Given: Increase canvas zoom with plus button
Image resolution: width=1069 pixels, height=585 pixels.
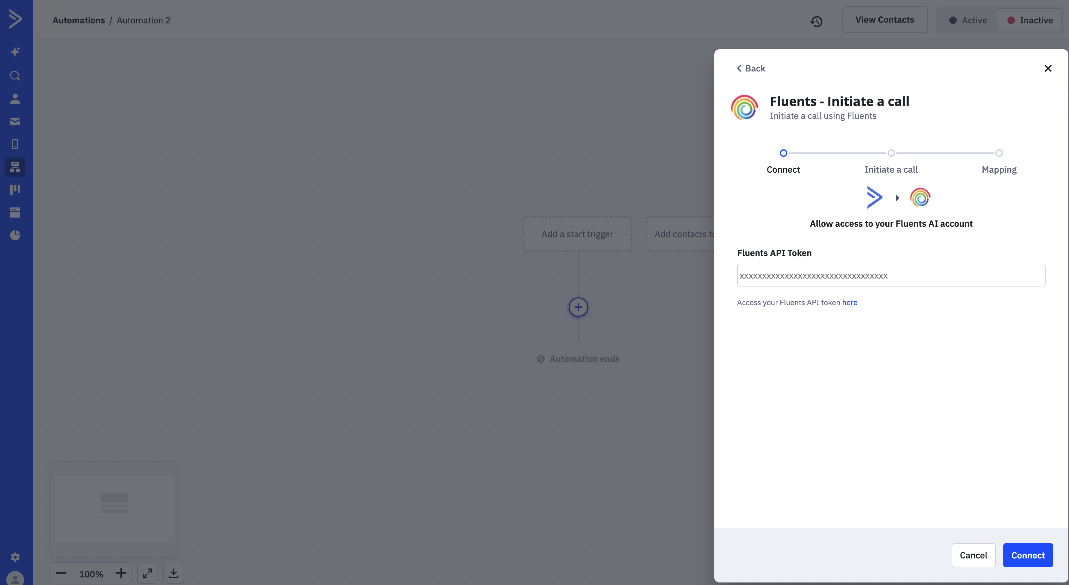Looking at the screenshot, I should coord(121,573).
